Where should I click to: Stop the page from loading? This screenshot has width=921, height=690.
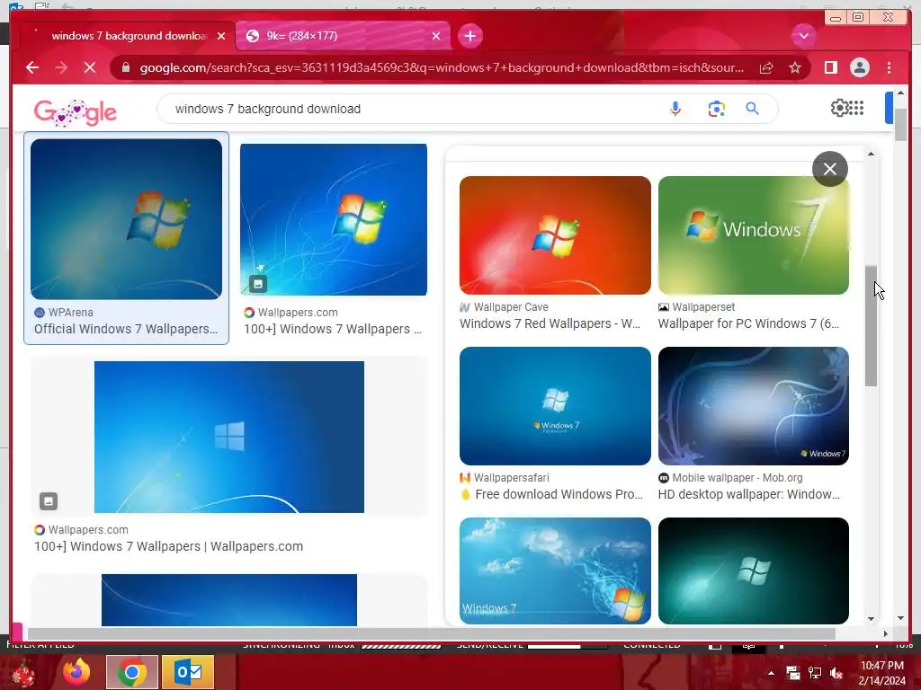click(x=90, y=68)
